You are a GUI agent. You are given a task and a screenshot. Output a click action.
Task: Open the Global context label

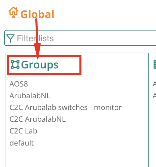click(37, 14)
